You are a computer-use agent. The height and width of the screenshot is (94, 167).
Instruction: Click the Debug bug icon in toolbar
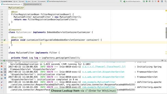tap(147, 1)
